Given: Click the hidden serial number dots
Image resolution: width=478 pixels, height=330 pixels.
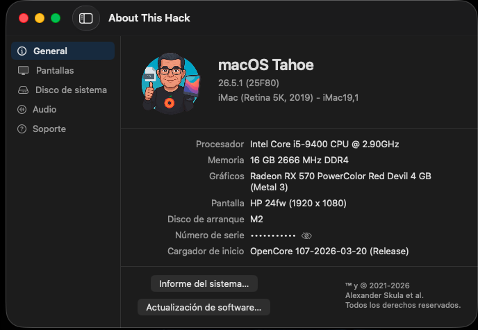Looking at the screenshot, I should click(273, 236).
